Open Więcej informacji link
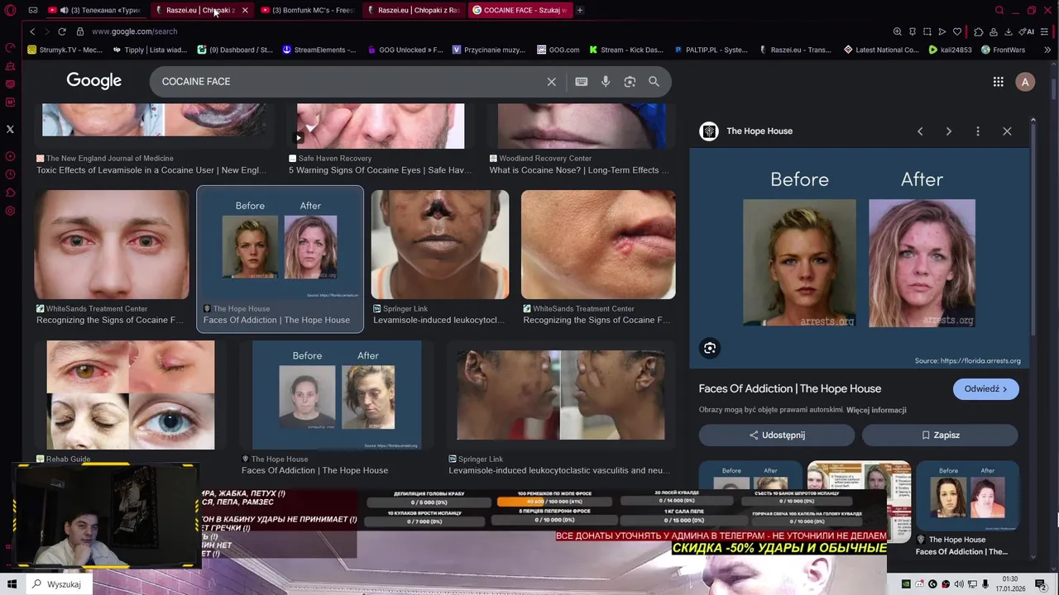 pyautogui.click(x=876, y=410)
